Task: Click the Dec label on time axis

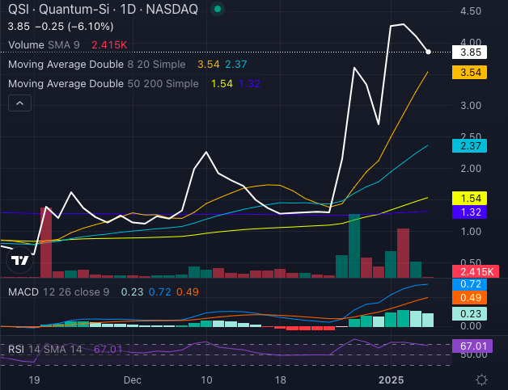Action: click(x=133, y=380)
